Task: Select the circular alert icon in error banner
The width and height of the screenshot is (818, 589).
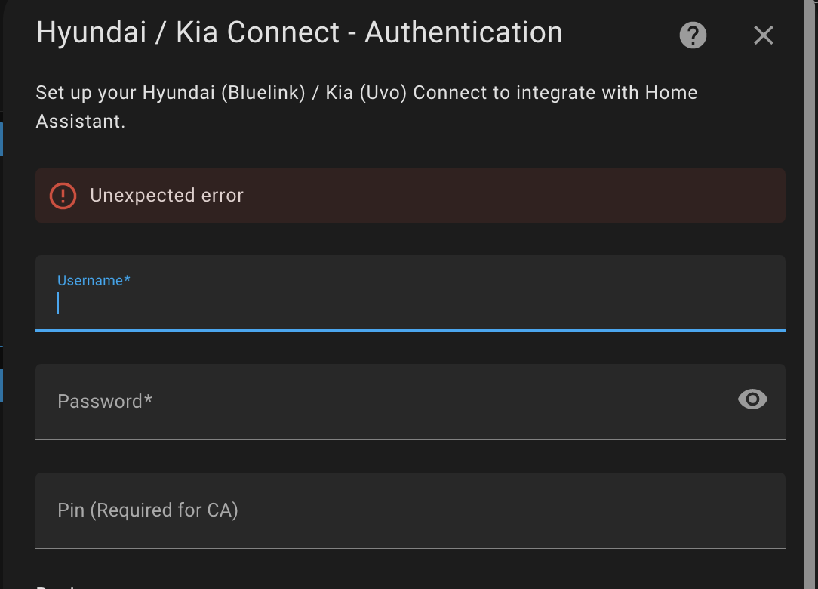Action: tap(63, 196)
